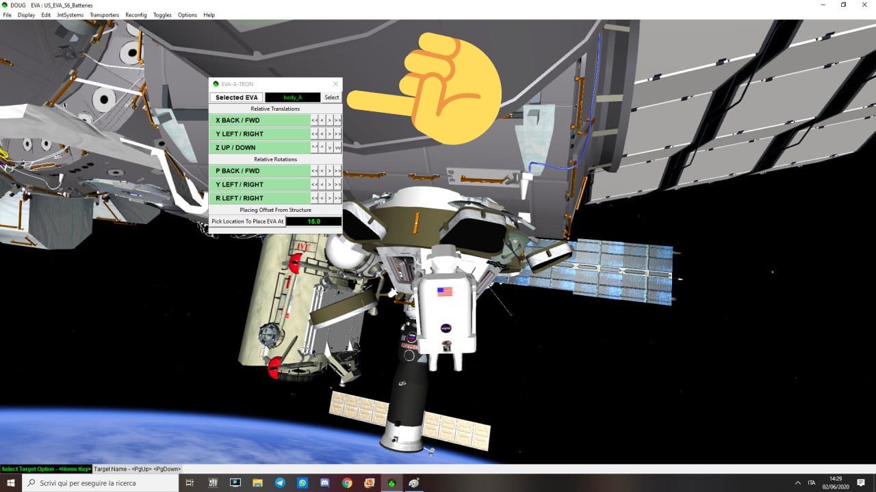
Task: Open the Toggles menu
Action: coord(162,15)
